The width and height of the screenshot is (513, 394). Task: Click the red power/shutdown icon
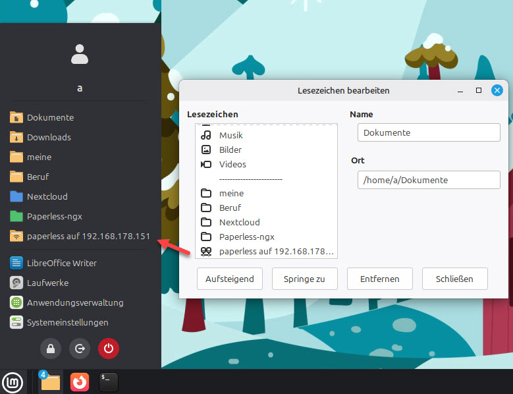109,349
